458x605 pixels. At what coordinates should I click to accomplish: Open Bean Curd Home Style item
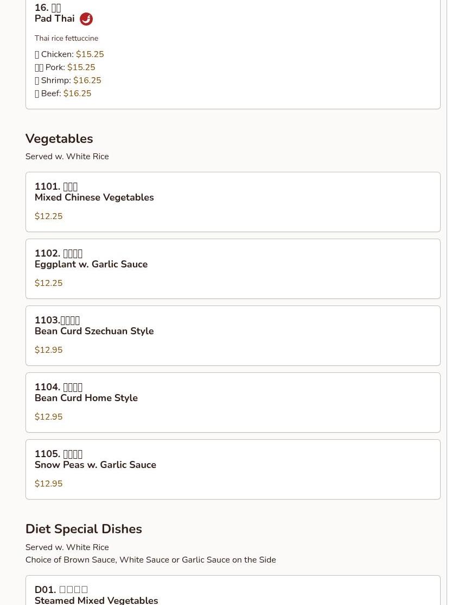pos(86,398)
